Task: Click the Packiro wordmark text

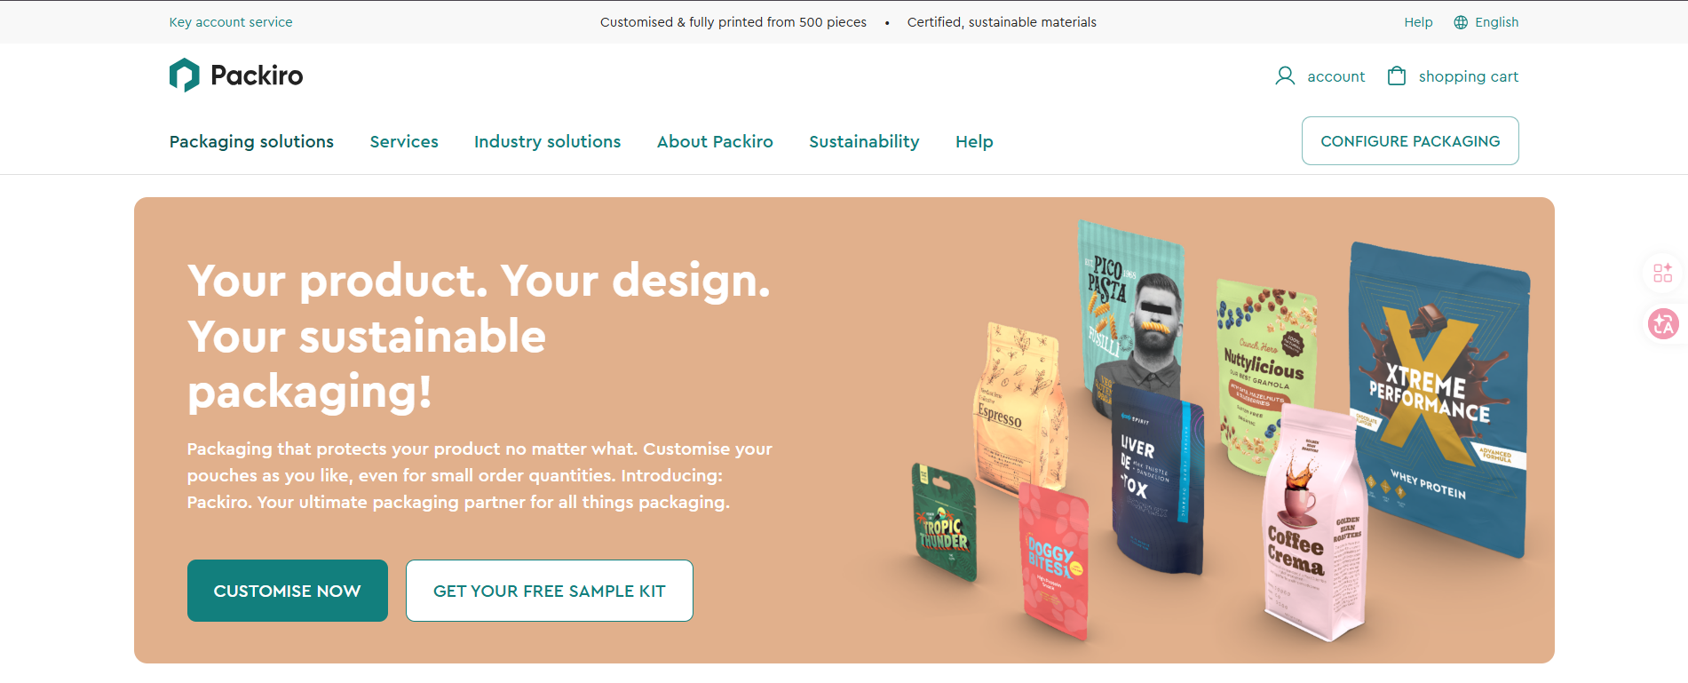Action: click(257, 75)
